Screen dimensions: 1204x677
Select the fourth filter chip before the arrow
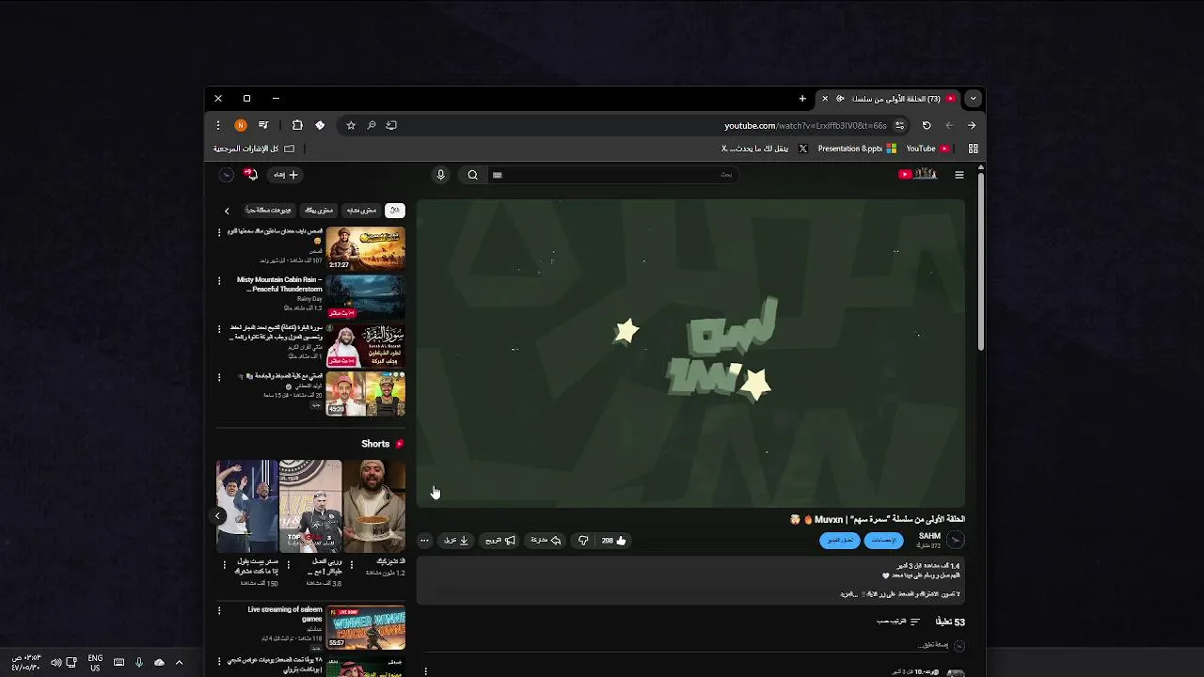click(x=269, y=211)
